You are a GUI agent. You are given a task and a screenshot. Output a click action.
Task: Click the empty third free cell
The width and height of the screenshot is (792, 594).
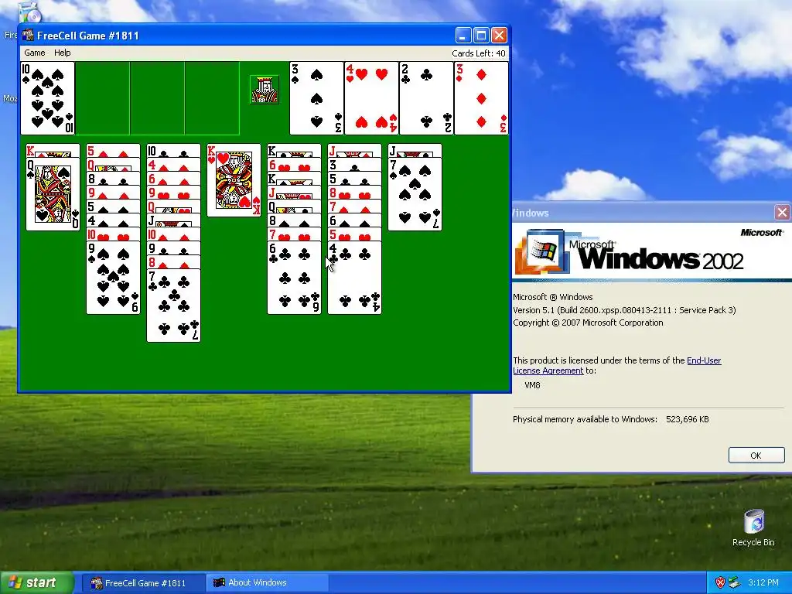(158, 98)
